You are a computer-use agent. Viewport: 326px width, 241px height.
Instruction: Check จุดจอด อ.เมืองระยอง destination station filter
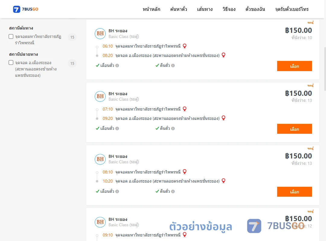(x=11, y=62)
